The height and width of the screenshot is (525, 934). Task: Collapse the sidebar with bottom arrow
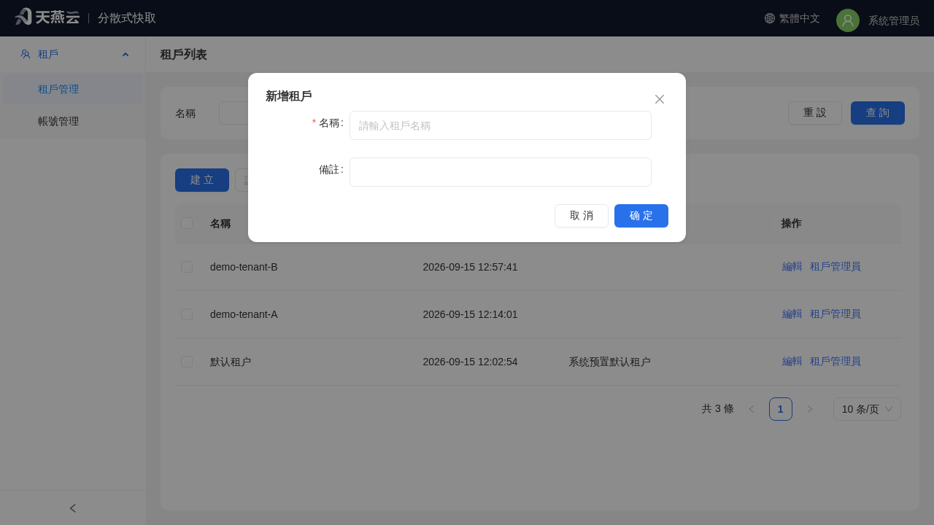[73, 508]
